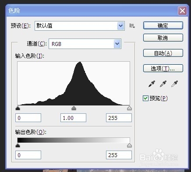
Task: Select the input midtone gray slider
Action: (74, 108)
